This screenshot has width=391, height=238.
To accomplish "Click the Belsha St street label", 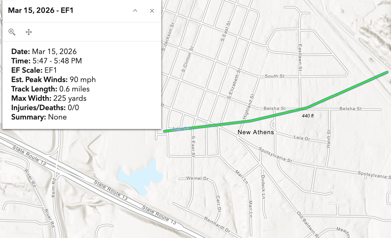I will coord(275,108).
